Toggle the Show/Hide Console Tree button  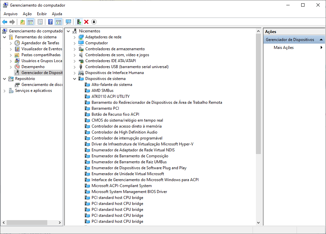tap(30, 22)
